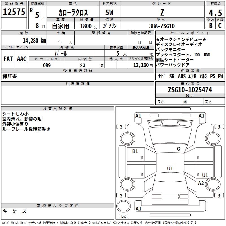Image resolution: width=226 pixels, height=226 pixels.
Task: Select interior grade C
Action: click(x=220, y=26)
